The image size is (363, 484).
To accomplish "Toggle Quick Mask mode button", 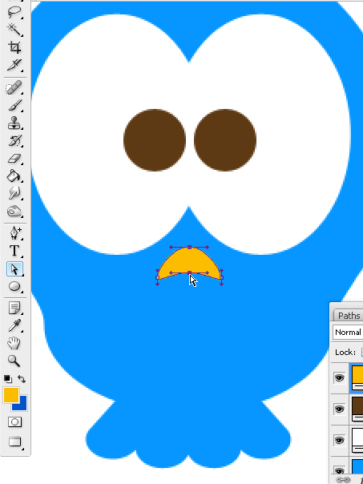I will [14, 422].
